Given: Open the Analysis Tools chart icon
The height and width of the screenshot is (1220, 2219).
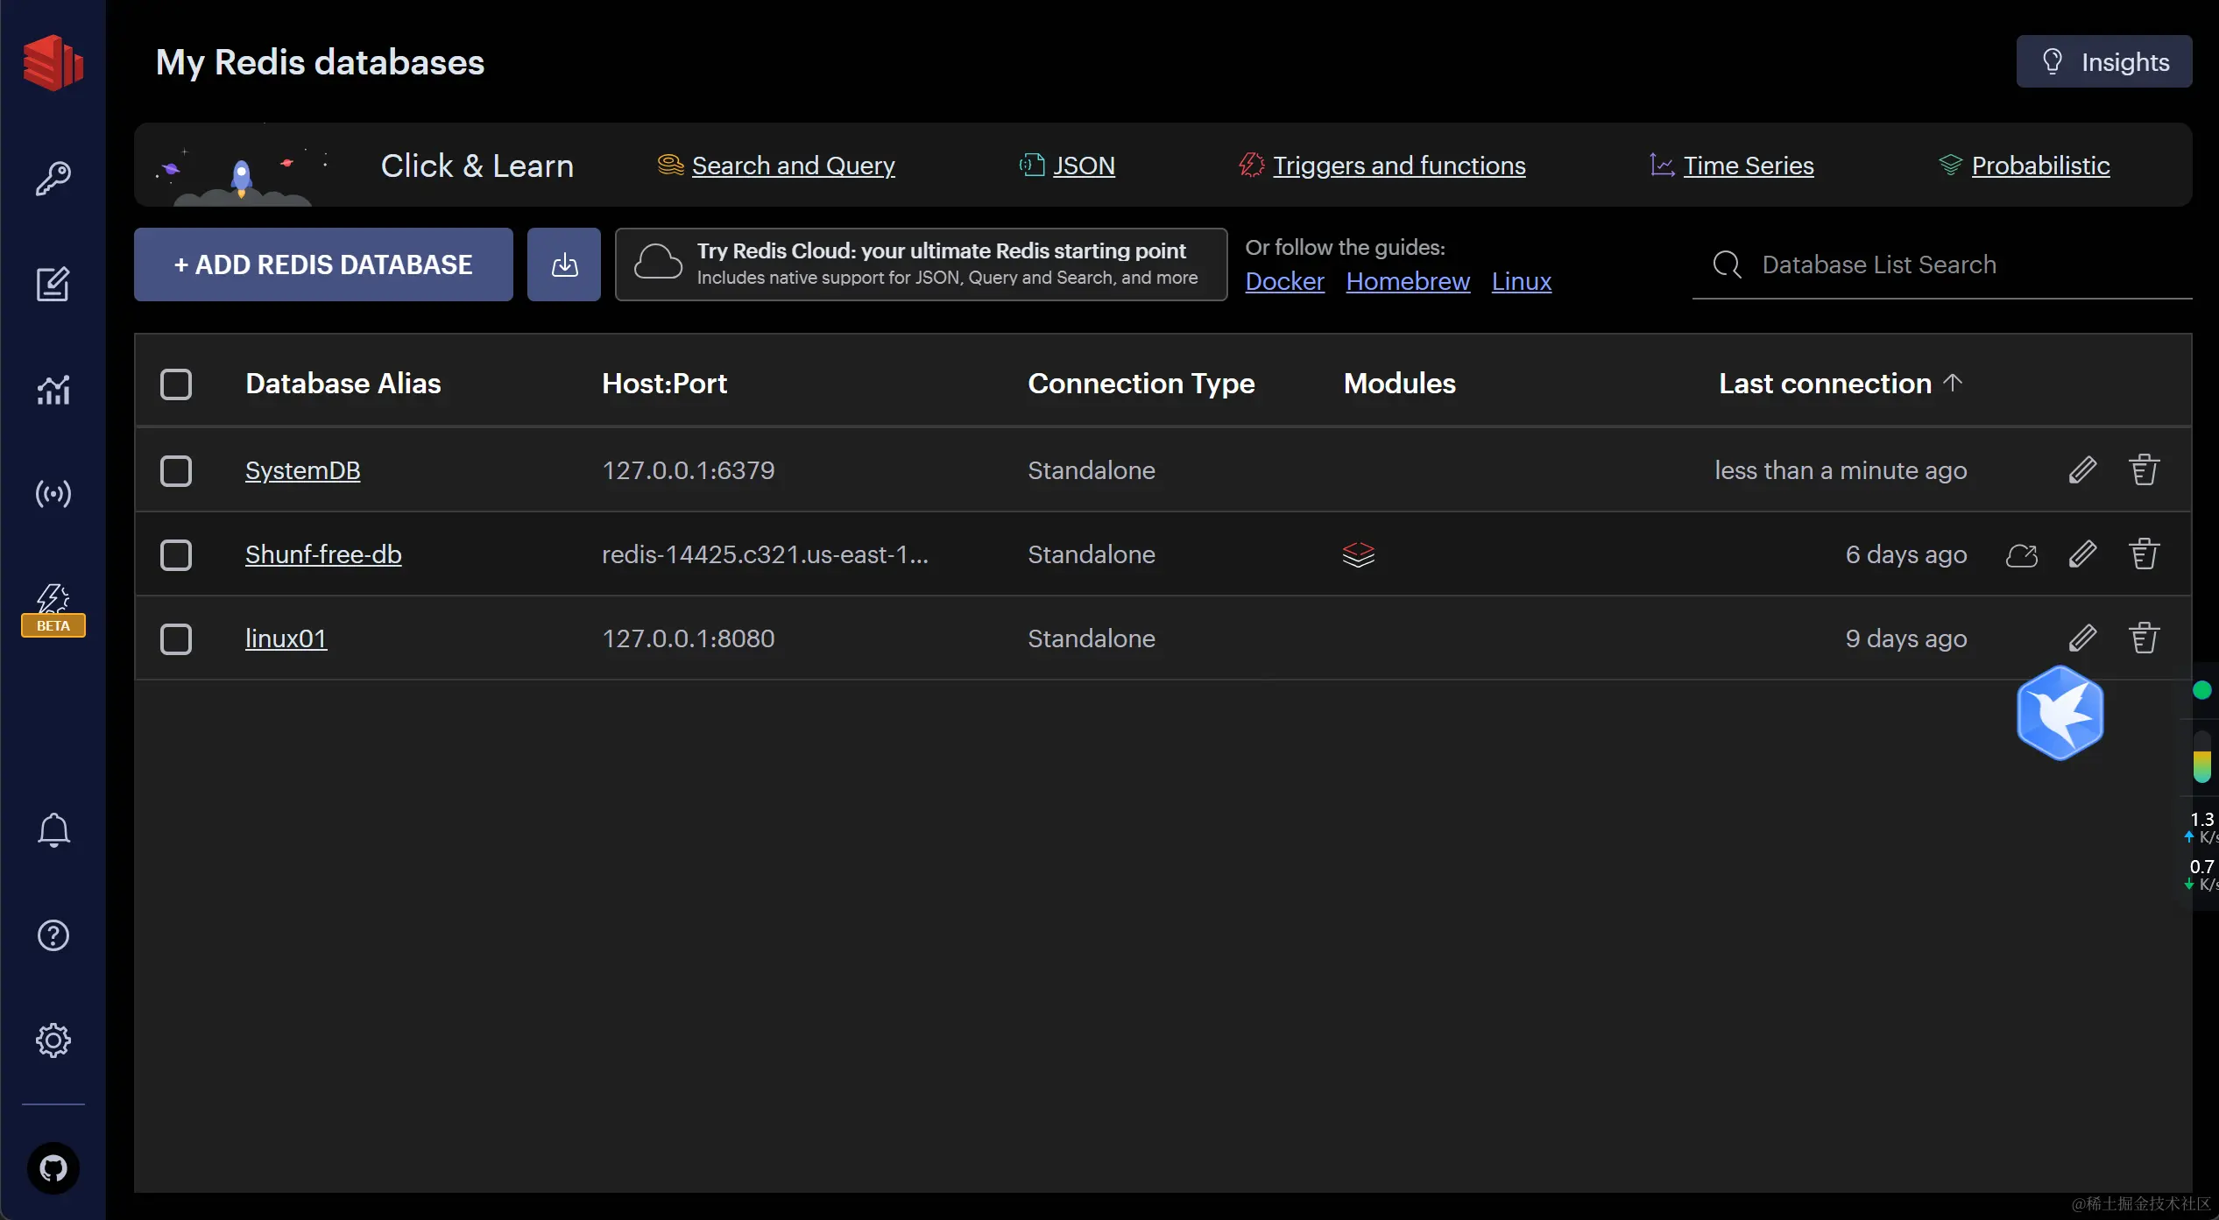Looking at the screenshot, I should (53, 390).
